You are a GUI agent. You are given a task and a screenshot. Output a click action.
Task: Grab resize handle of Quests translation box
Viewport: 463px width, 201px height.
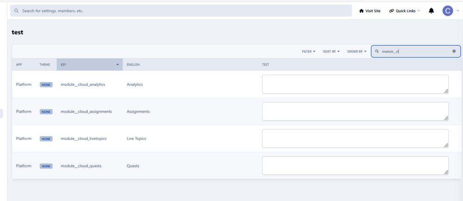click(x=446, y=172)
